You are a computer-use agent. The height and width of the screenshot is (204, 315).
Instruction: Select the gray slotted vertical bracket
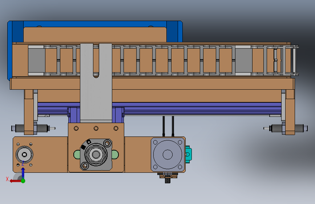point(96,83)
